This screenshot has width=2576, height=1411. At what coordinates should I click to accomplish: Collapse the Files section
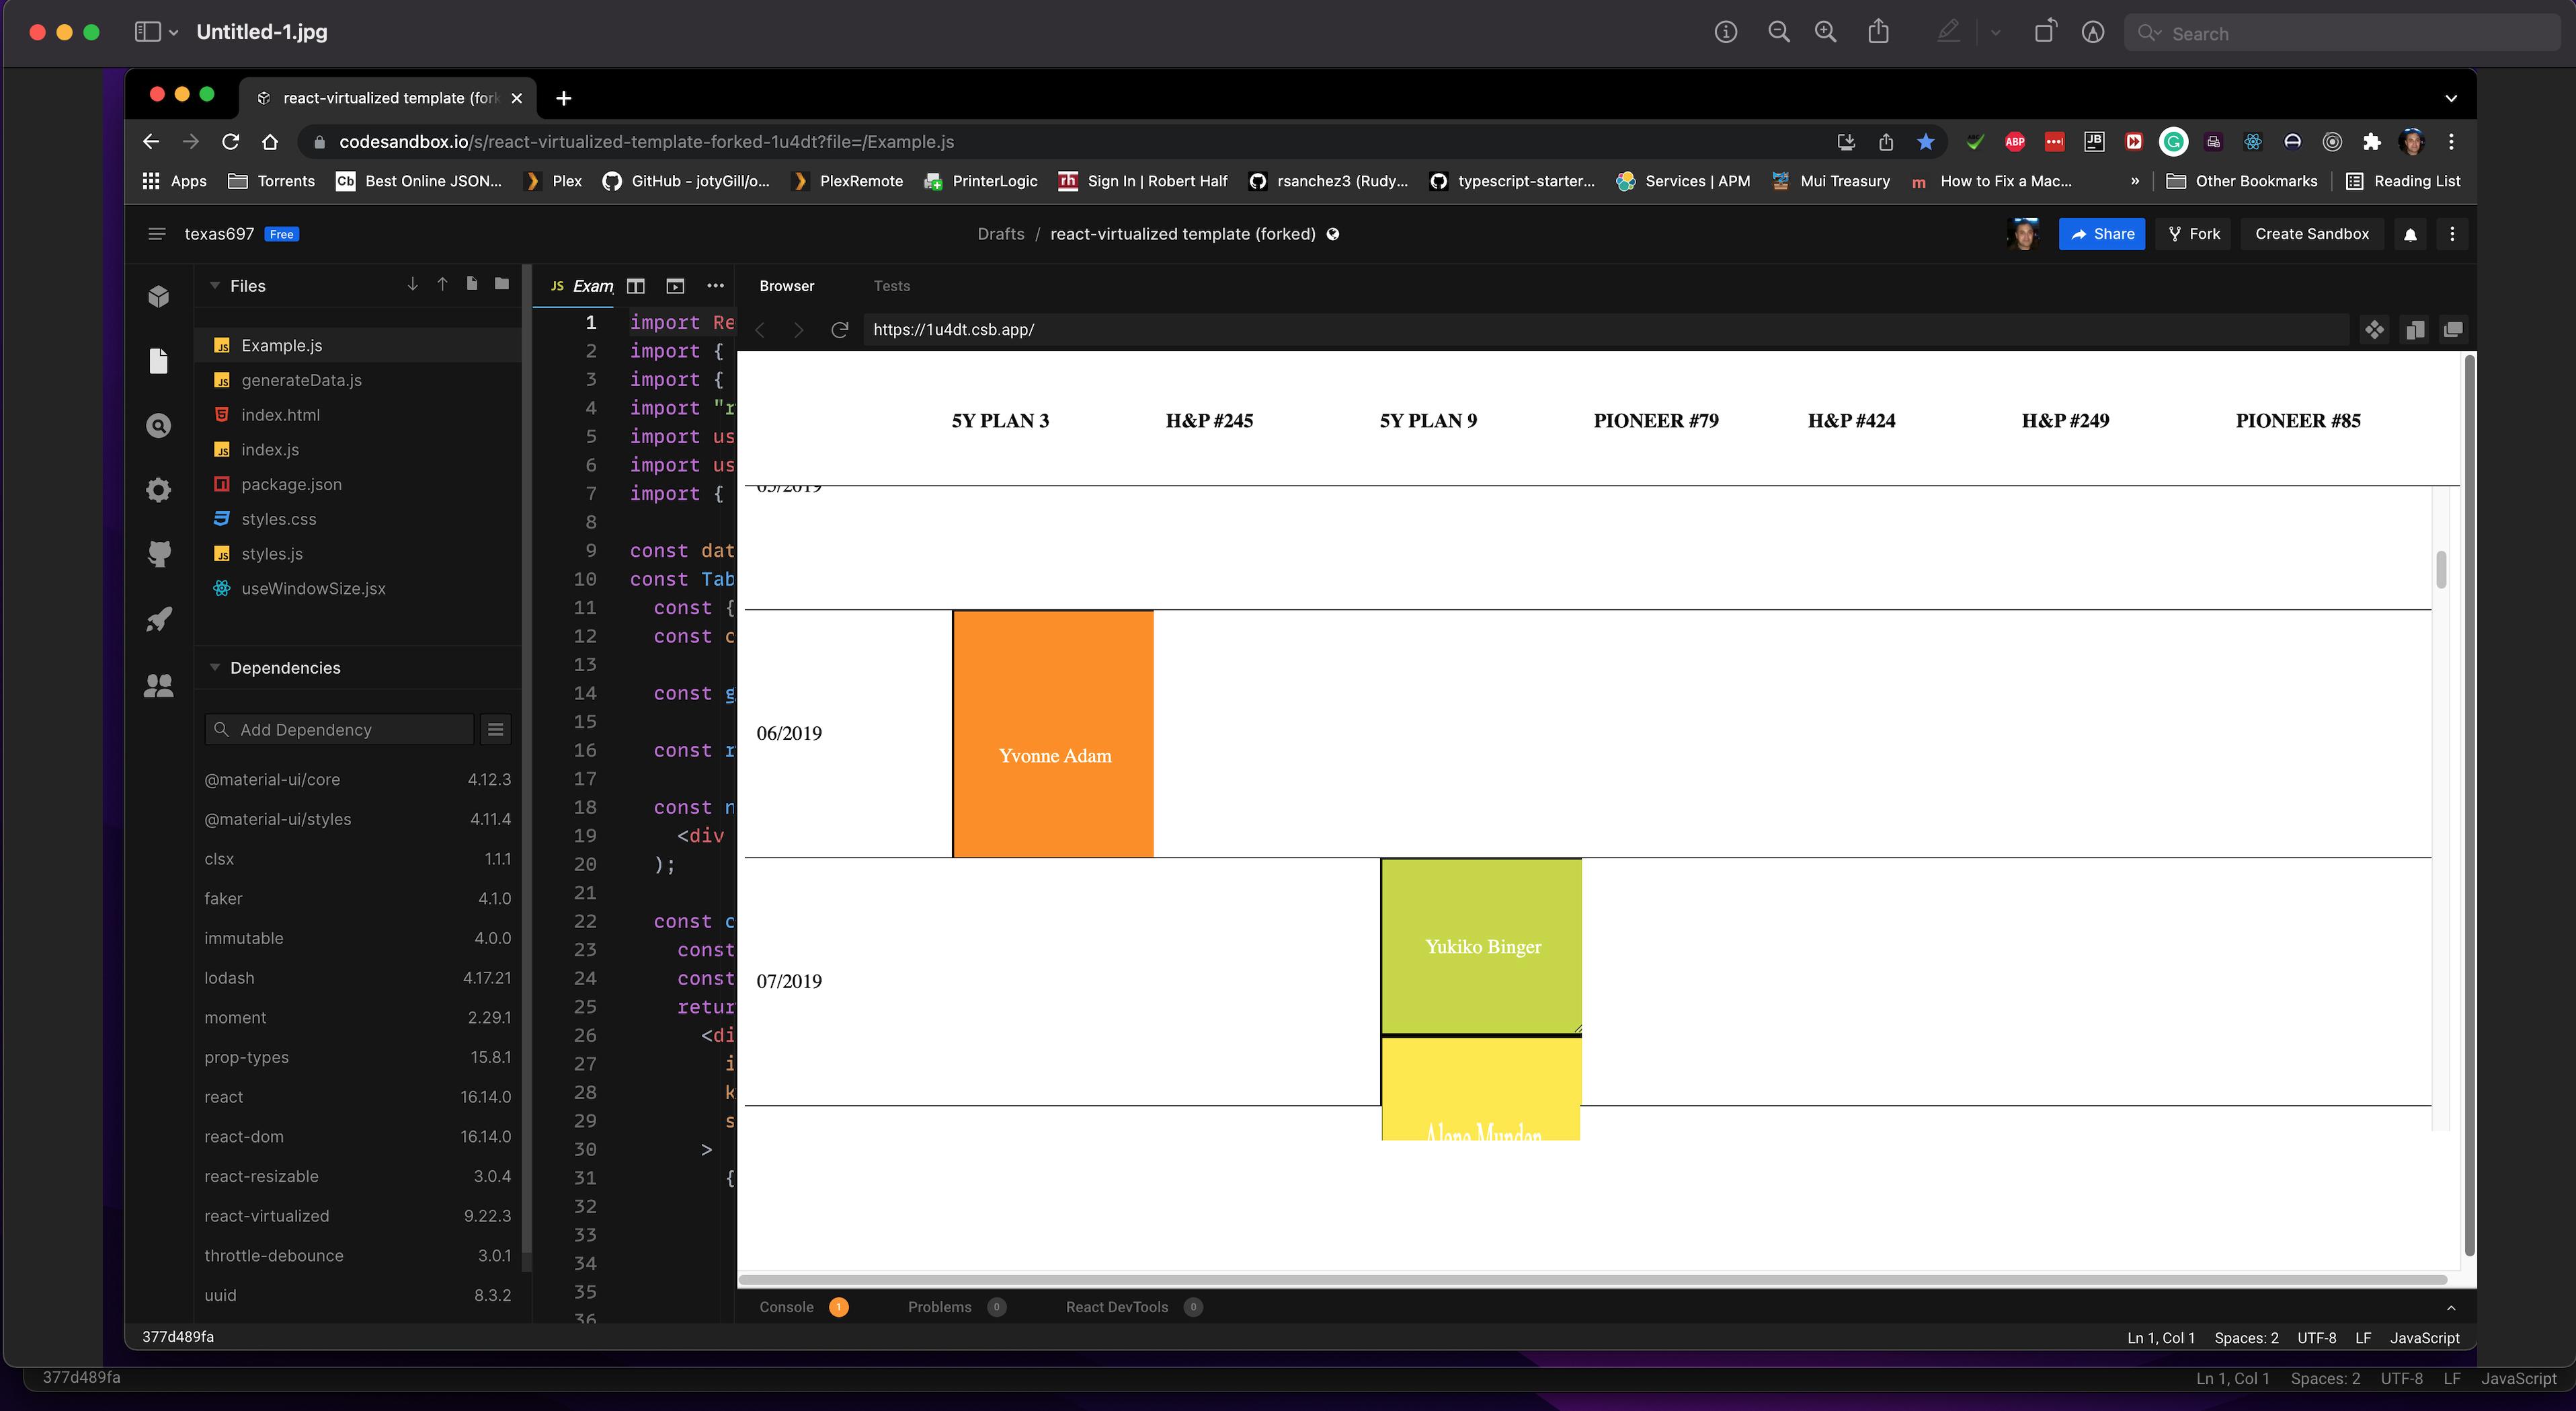tap(214, 287)
